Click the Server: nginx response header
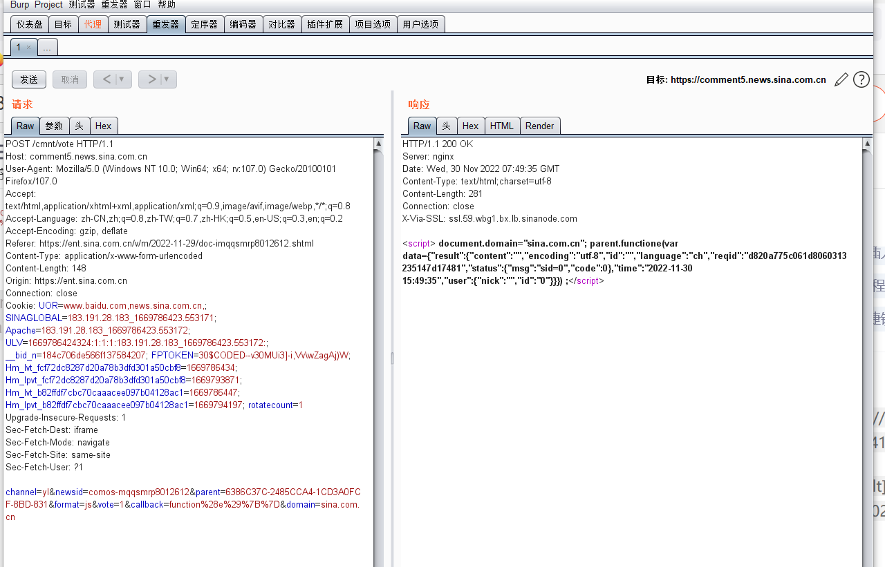The width and height of the screenshot is (885, 567). (428, 157)
